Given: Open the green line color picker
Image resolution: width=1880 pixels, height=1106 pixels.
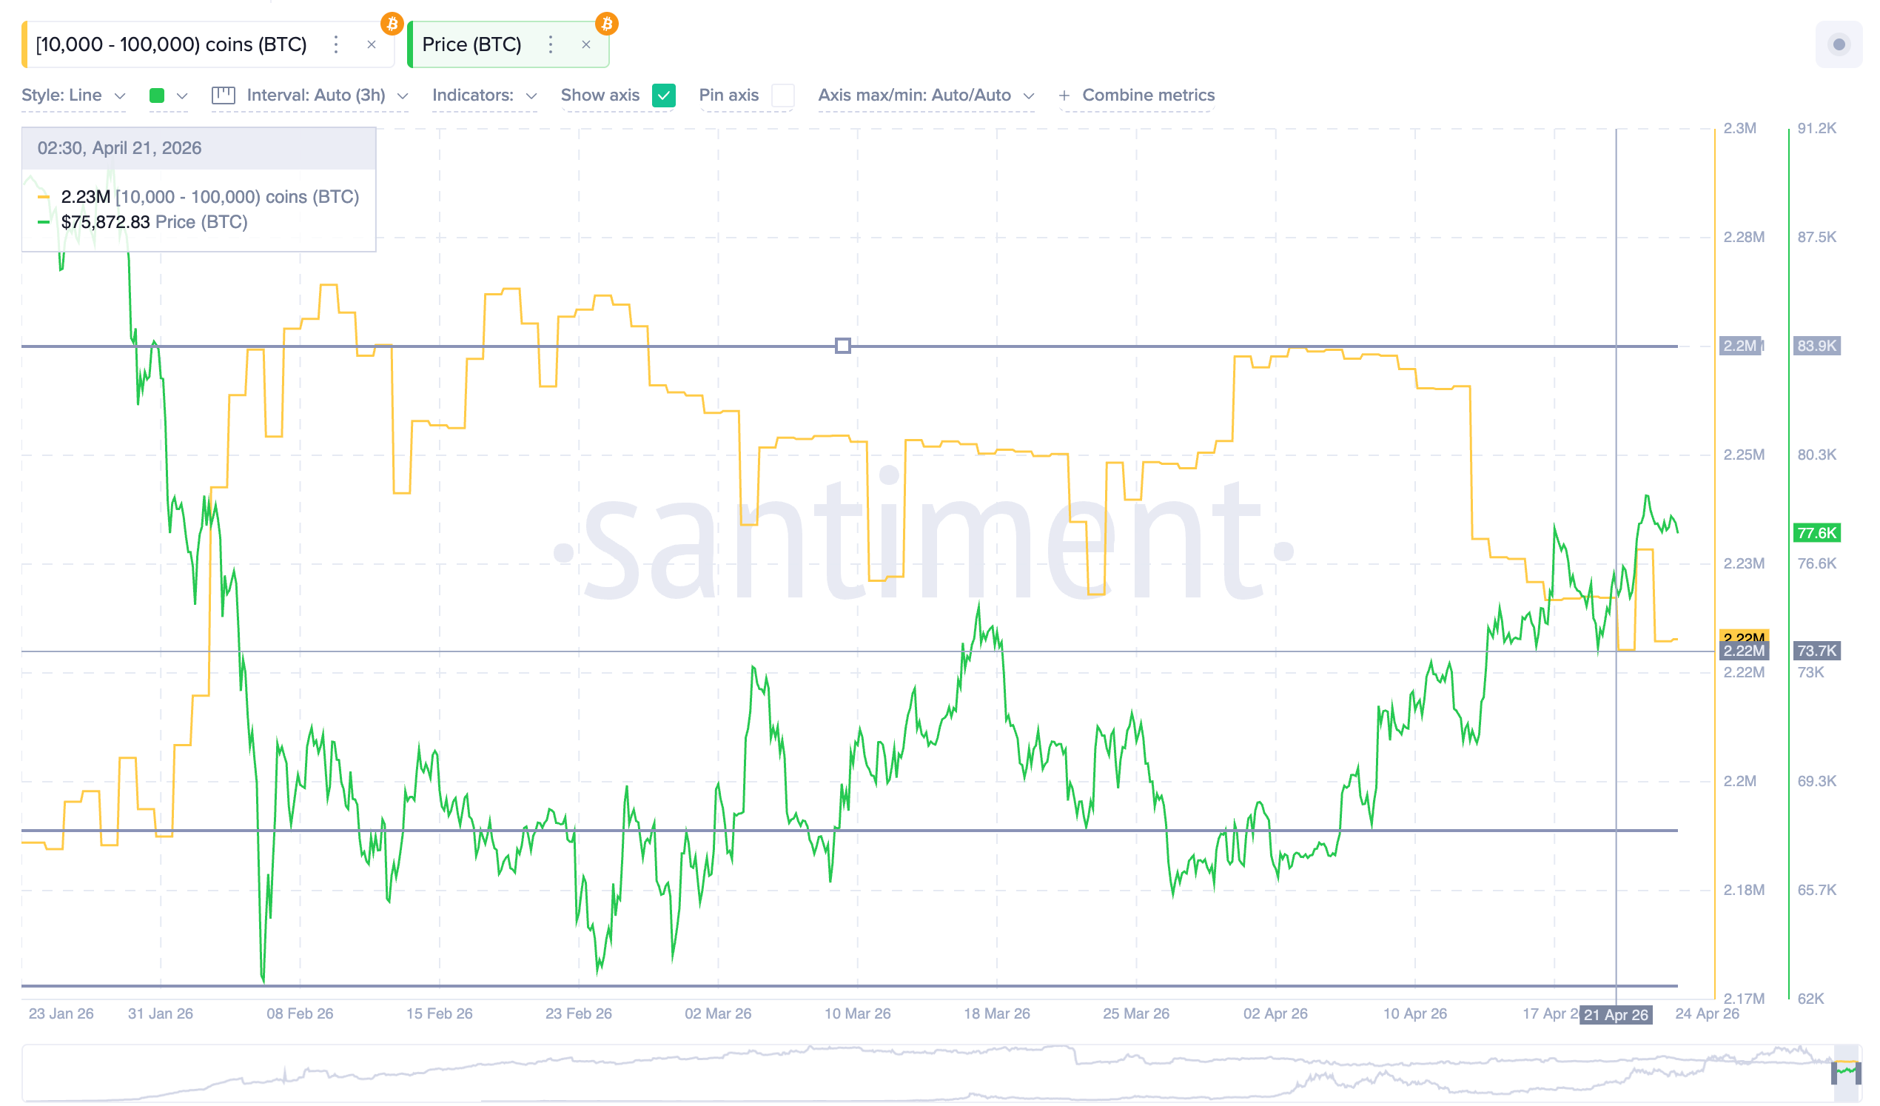Looking at the screenshot, I should tap(158, 95).
